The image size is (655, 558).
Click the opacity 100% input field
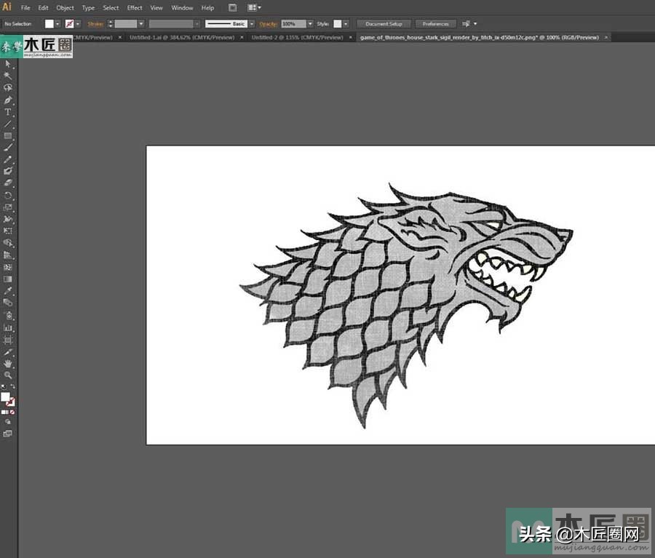tap(294, 24)
